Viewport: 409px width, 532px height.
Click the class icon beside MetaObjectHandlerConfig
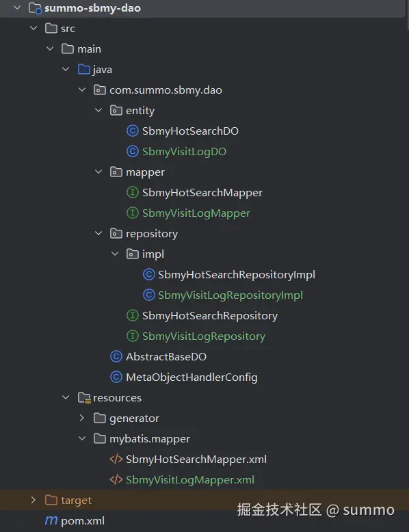tap(116, 377)
